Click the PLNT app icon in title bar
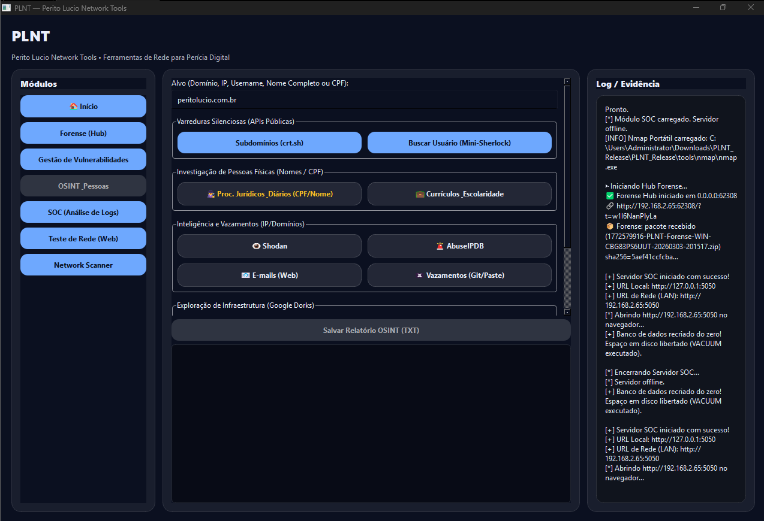 pos(7,8)
